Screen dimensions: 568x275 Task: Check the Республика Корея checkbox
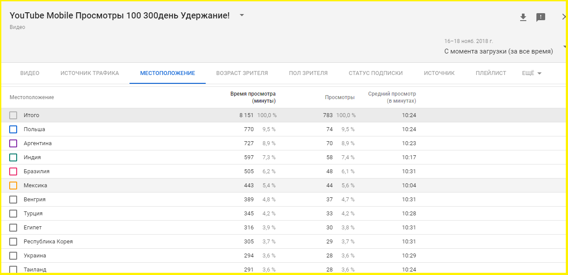point(13,242)
